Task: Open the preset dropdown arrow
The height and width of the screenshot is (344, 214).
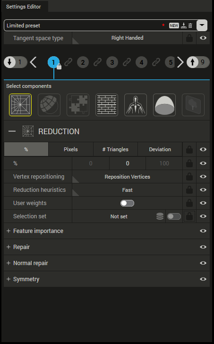Action: (x=202, y=26)
